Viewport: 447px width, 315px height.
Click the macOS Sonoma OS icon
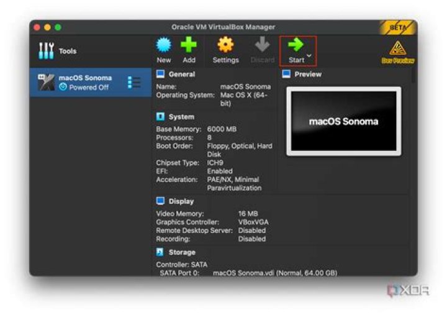coord(46,82)
